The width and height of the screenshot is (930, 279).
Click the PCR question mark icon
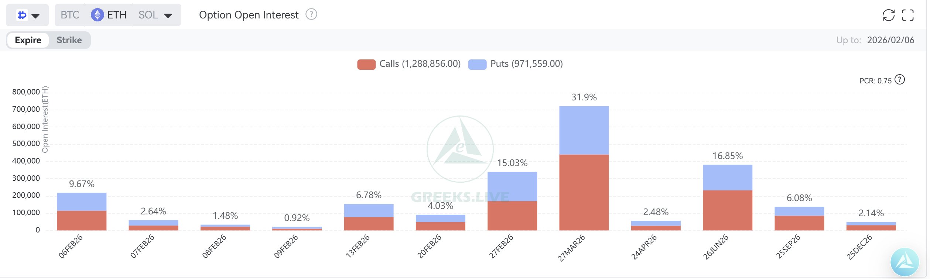pos(900,80)
